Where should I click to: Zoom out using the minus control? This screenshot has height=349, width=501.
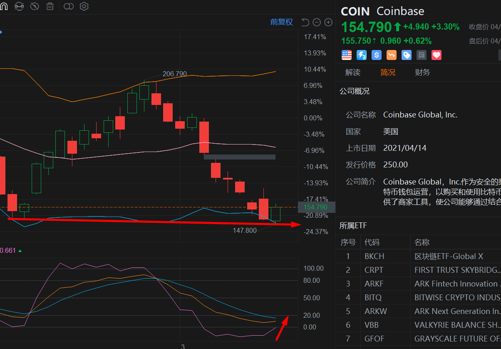316,22
